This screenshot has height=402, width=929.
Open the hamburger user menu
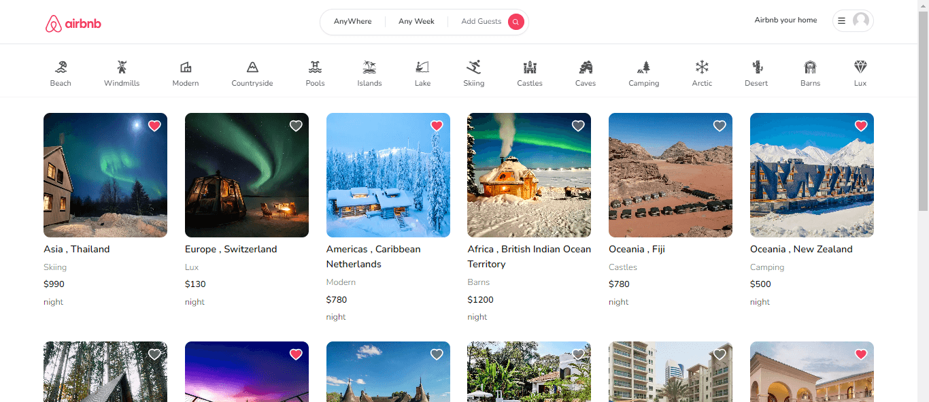point(841,21)
